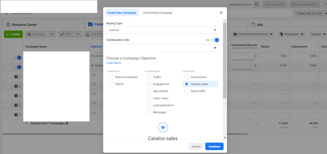
Task: Pick the Lead generation objective
Action: (149, 105)
